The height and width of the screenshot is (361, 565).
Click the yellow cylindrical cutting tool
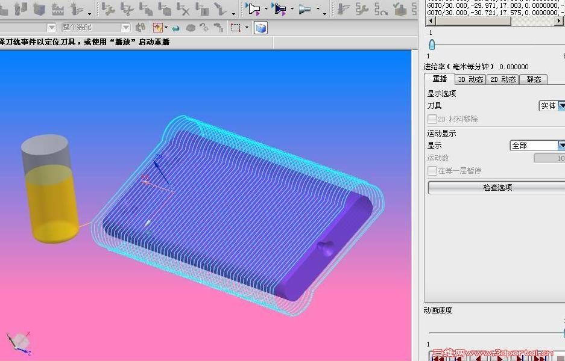(51, 189)
